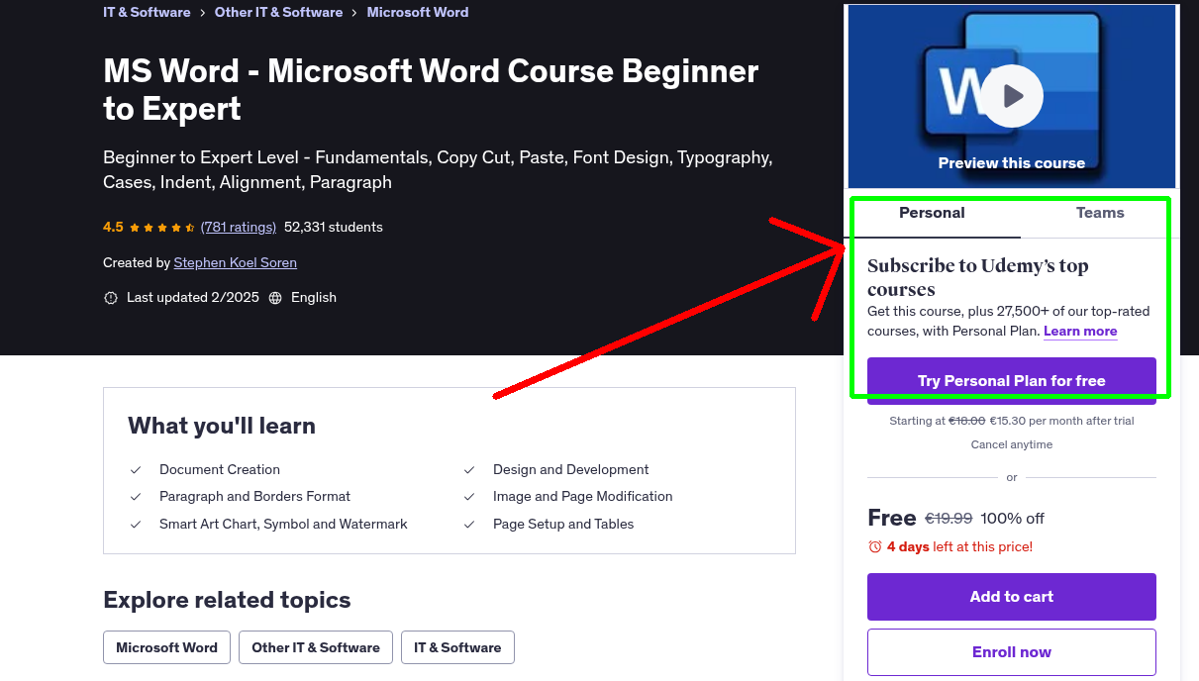This screenshot has height=681, width=1199.
Task: Add the course to cart
Action: [x=1012, y=597]
